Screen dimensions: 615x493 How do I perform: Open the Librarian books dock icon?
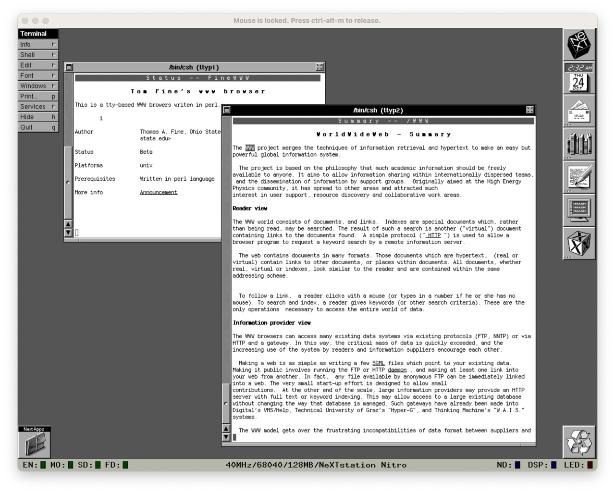click(579, 144)
